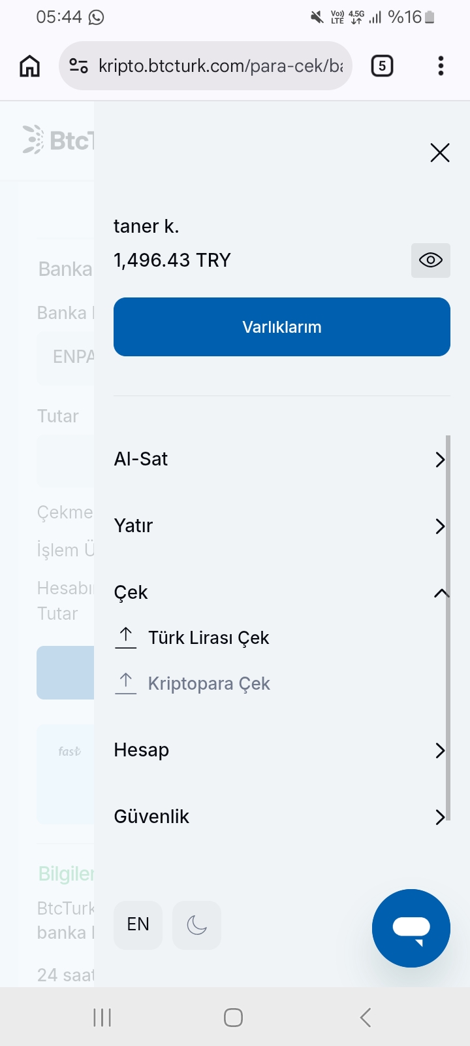Open the browser three-dot menu
Image resolution: width=470 pixels, height=1046 pixels.
441,66
